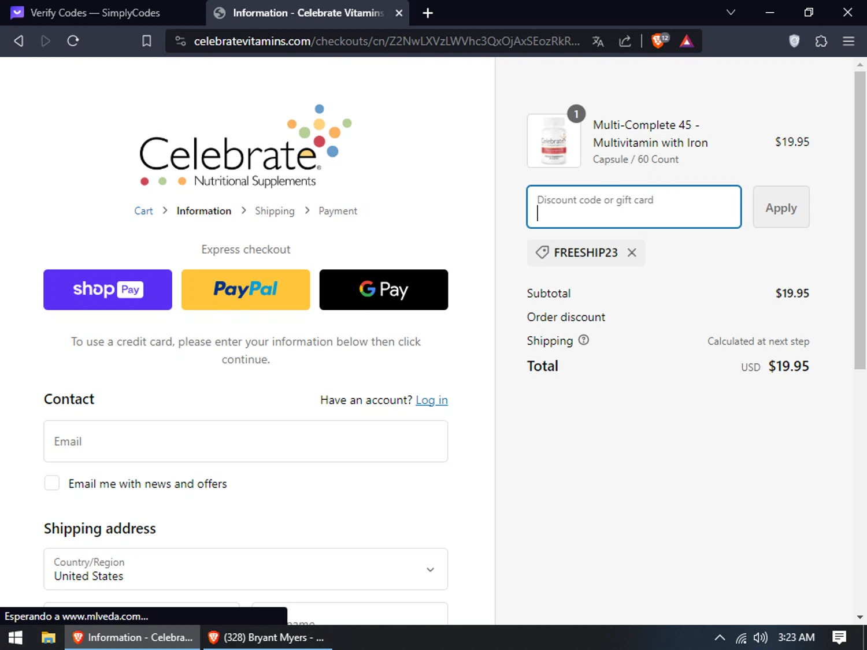Screen dimensions: 867x650
Task: Select the Information - Celebrate Vitamins tab
Action: (307, 13)
